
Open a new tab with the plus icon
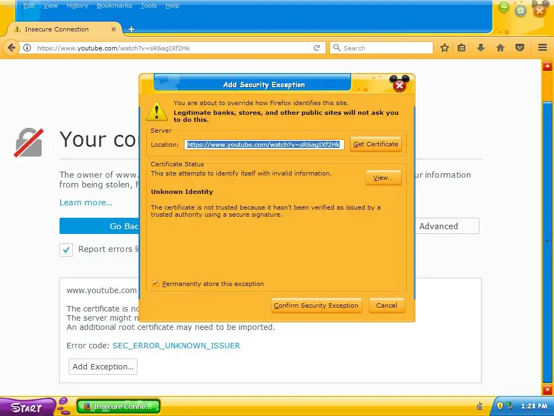[x=131, y=29]
